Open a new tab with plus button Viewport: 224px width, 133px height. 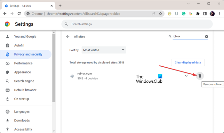coord(60,6)
